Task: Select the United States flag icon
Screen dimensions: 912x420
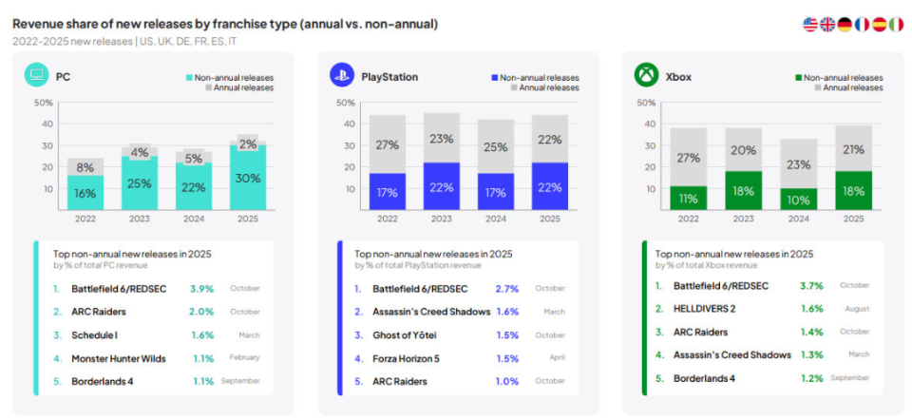Action: coord(810,25)
